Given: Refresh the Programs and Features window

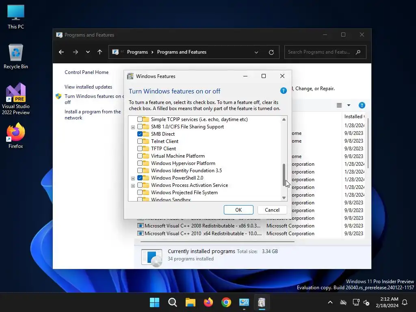Looking at the screenshot, I should click(x=271, y=52).
